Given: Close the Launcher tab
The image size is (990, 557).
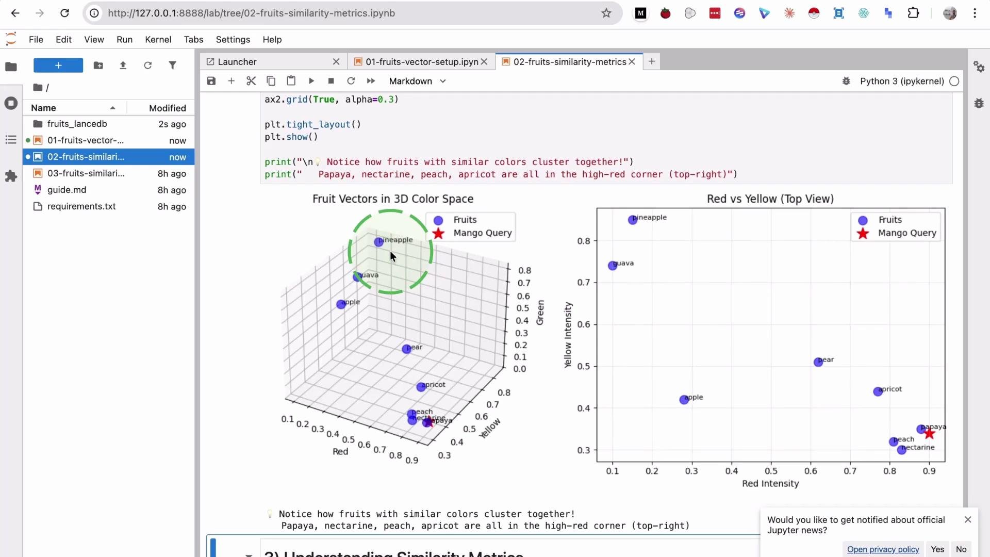Looking at the screenshot, I should [x=336, y=62].
